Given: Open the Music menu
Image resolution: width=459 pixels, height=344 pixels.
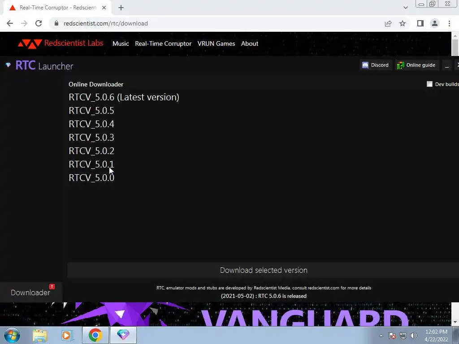Looking at the screenshot, I should 121,43.
